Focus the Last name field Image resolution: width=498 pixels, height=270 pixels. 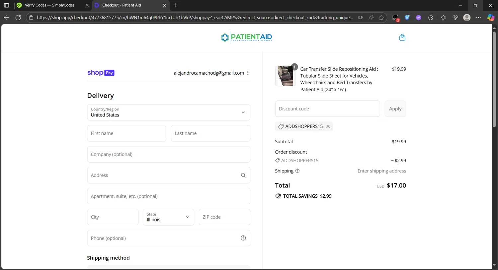(210, 133)
